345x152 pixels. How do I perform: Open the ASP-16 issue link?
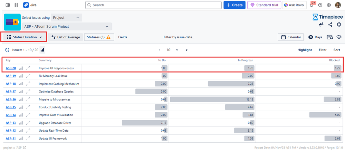11,99
